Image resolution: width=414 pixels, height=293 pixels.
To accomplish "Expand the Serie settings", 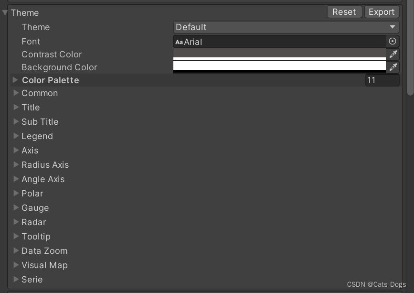I will 16,280.
